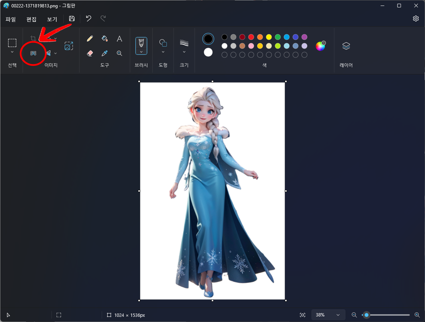Select the white Color 2 circle
This screenshot has width=425, height=322.
208,52
